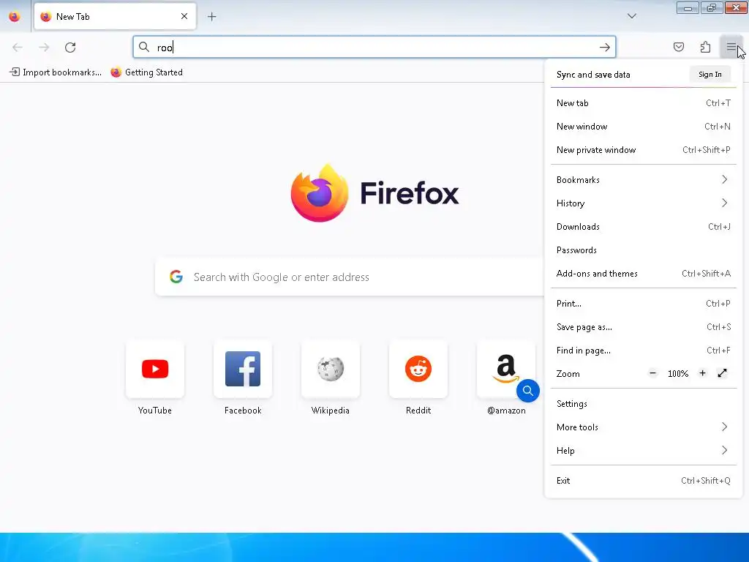Minimize the Firefox window
Viewport: 749px width, 562px height.
coord(688,8)
